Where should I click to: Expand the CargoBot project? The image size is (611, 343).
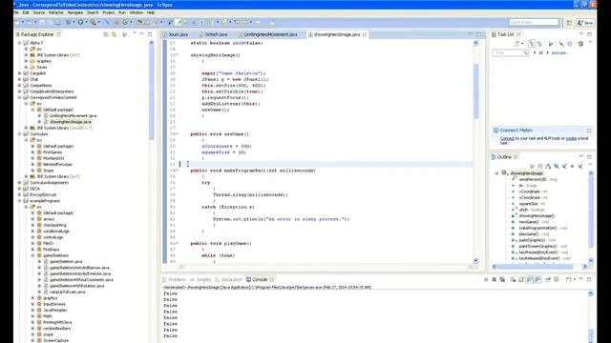click(19, 73)
